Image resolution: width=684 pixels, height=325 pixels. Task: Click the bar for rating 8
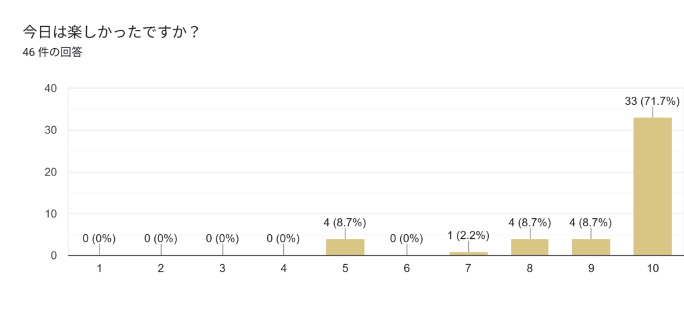coord(530,247)
